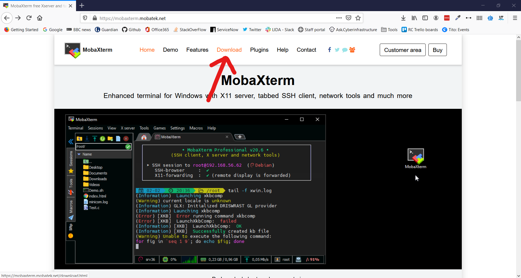Screen dimensions: 521x278
Task: Open the LIDA - Slack bookmark
Action: [x=280, y=30]
